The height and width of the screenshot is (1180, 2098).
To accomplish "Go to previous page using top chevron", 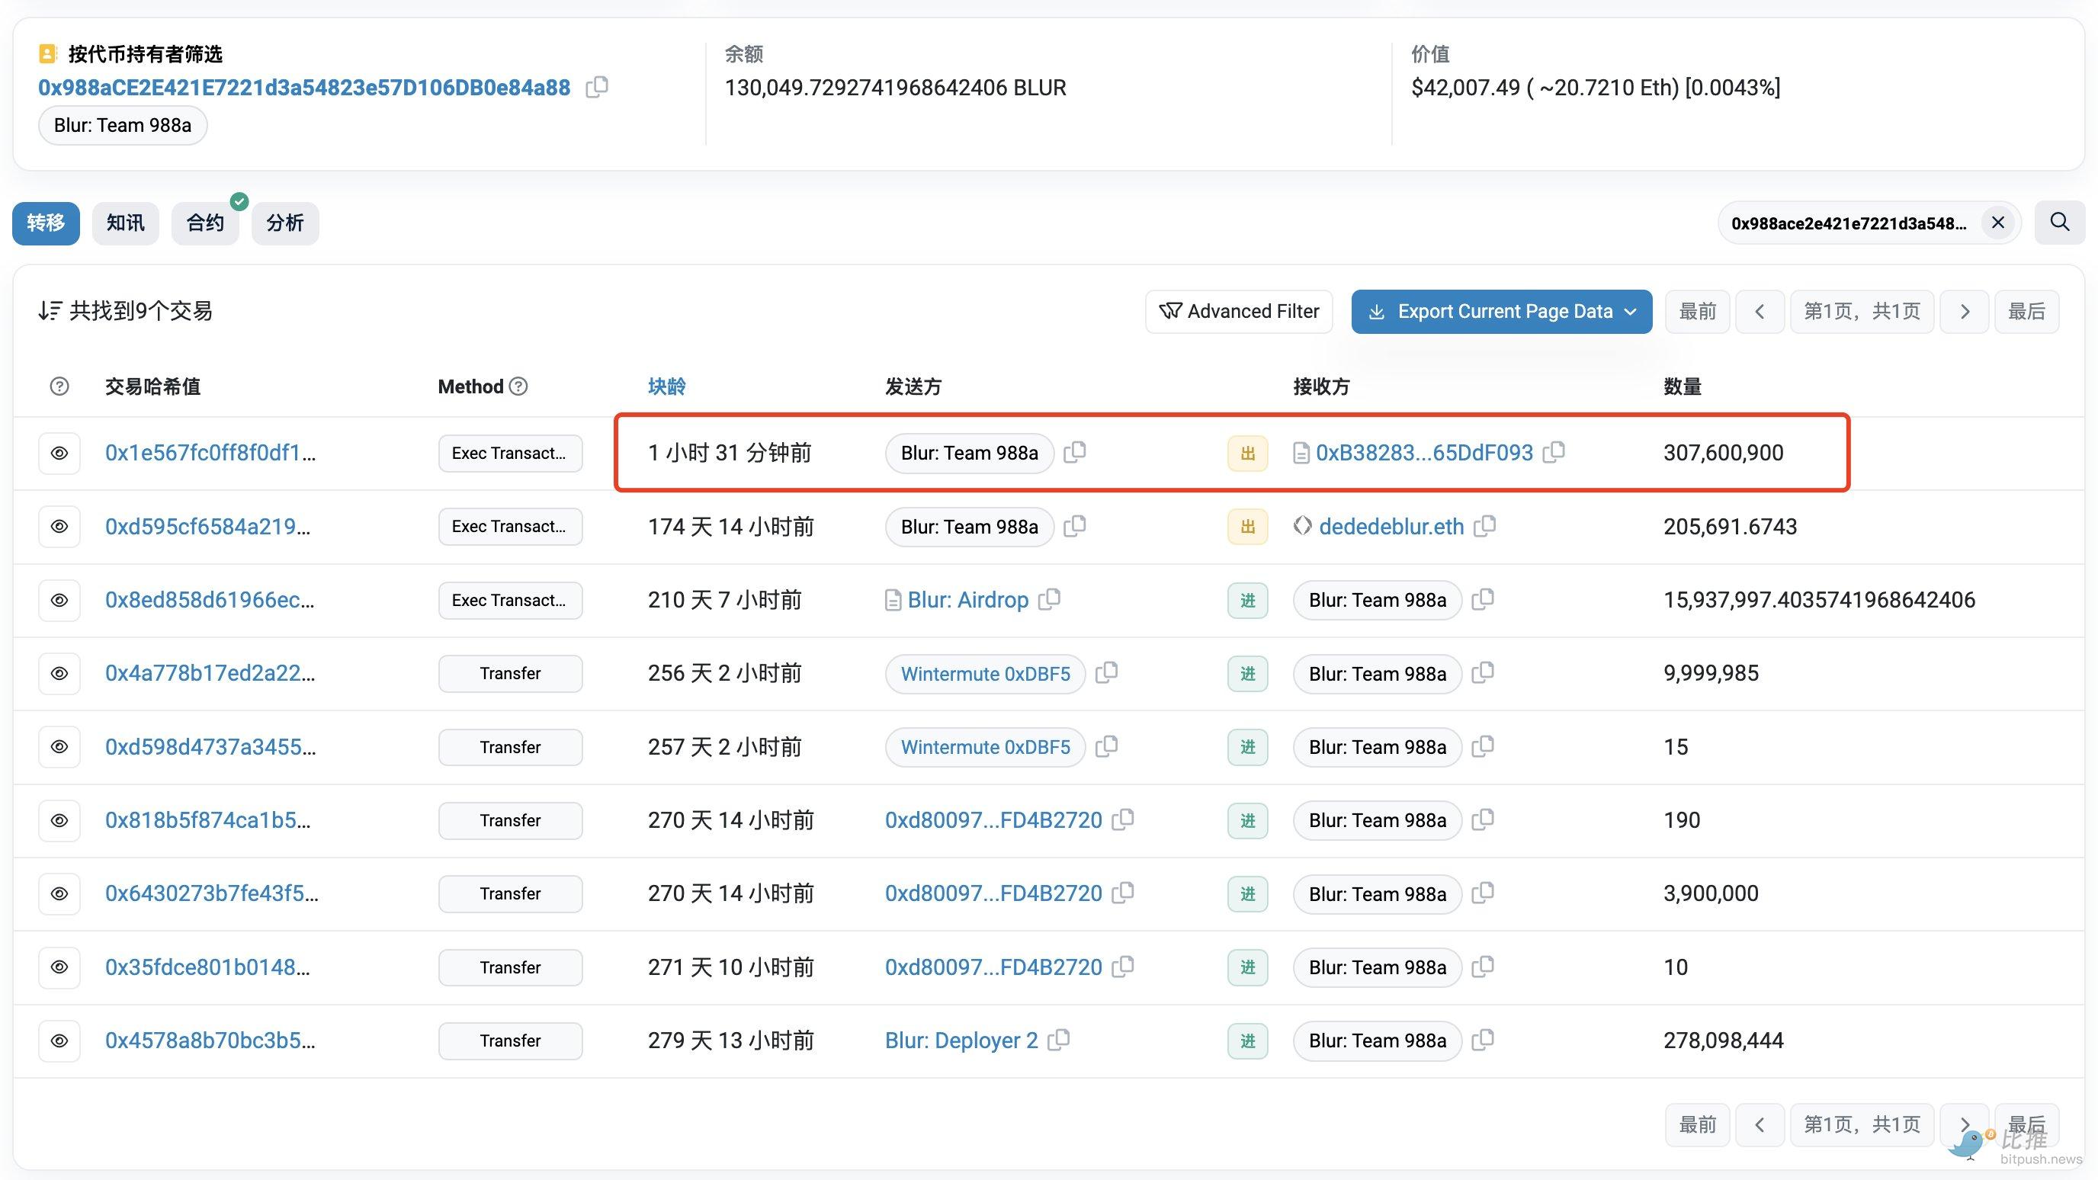I will coord(1760,311).
